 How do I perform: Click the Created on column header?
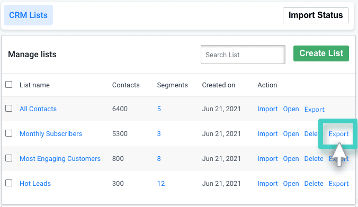point(219,85)
